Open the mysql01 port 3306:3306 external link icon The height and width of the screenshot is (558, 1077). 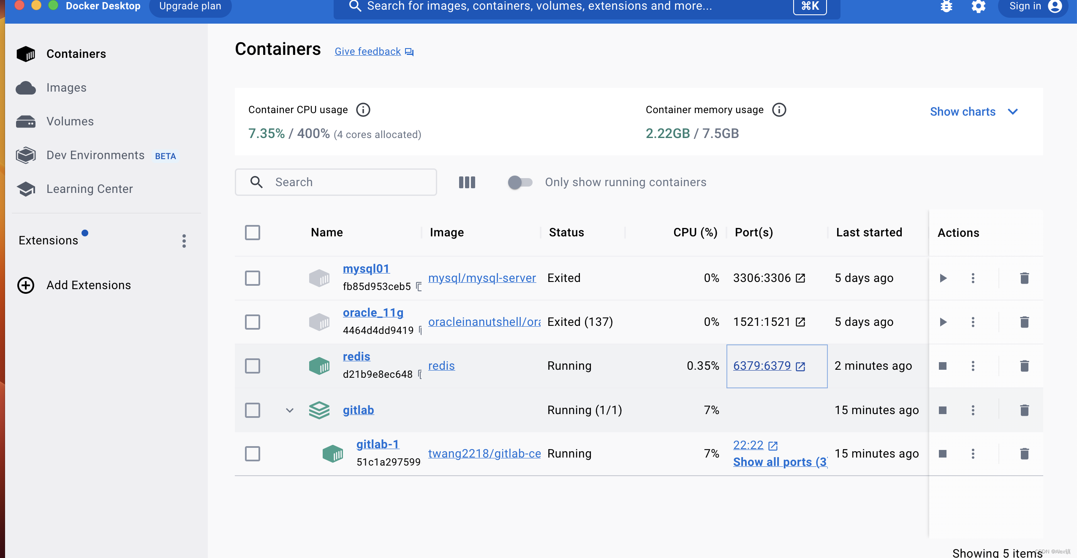(x=800, y=278)
